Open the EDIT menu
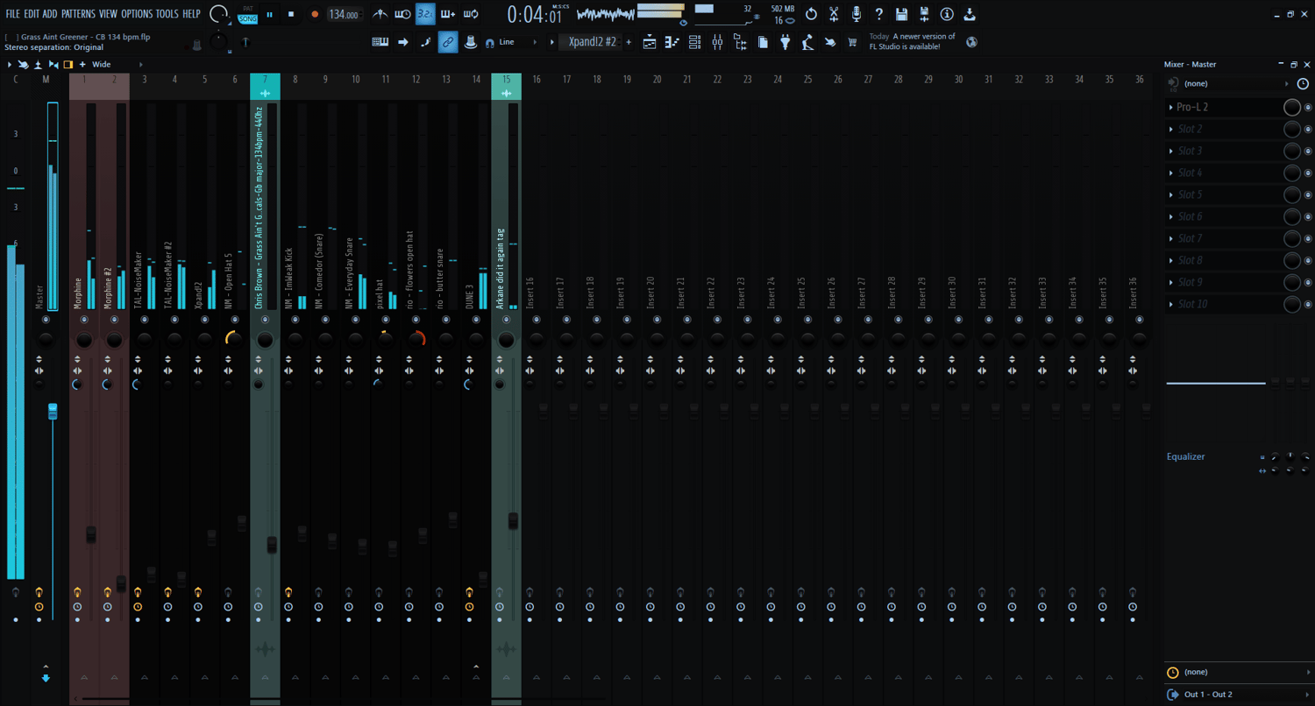 point(32,14)
